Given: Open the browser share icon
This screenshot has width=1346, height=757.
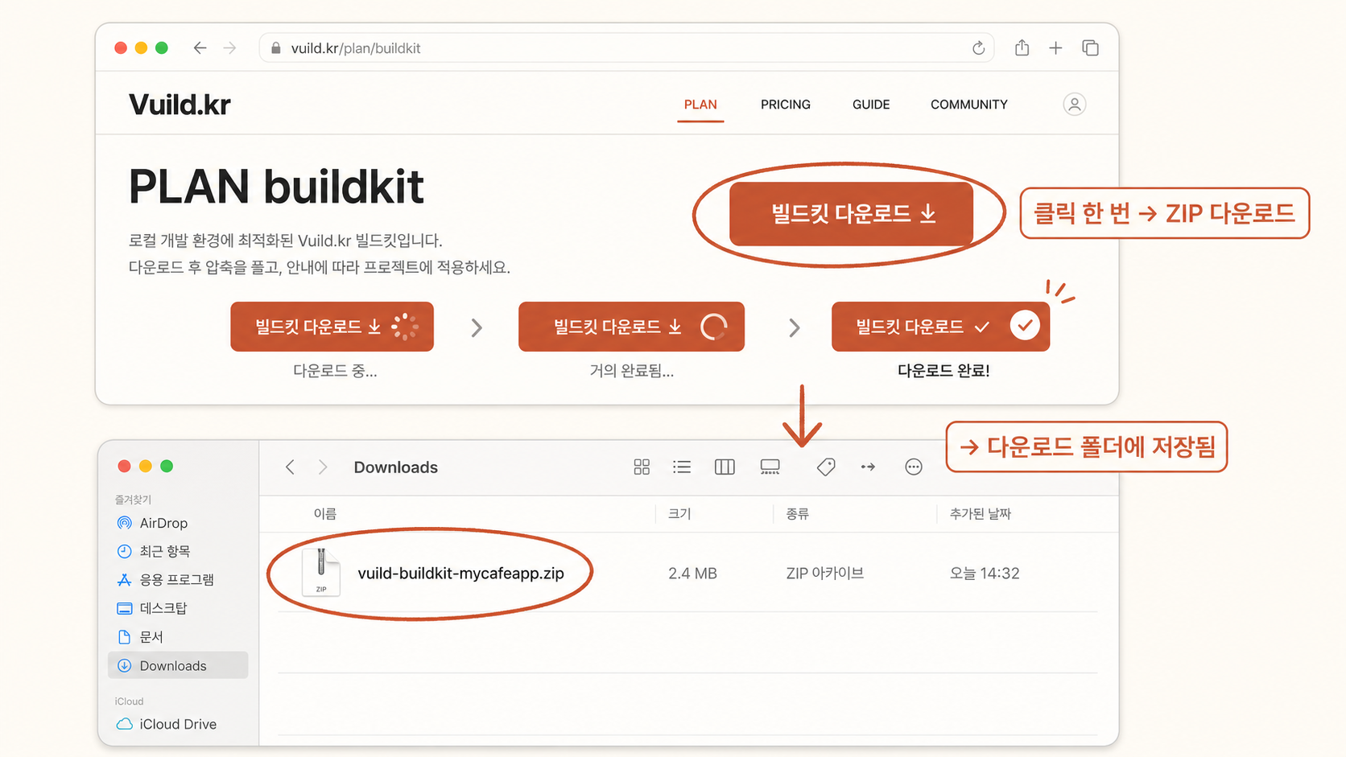Looking at the screenshot, I should (1022, 48).
